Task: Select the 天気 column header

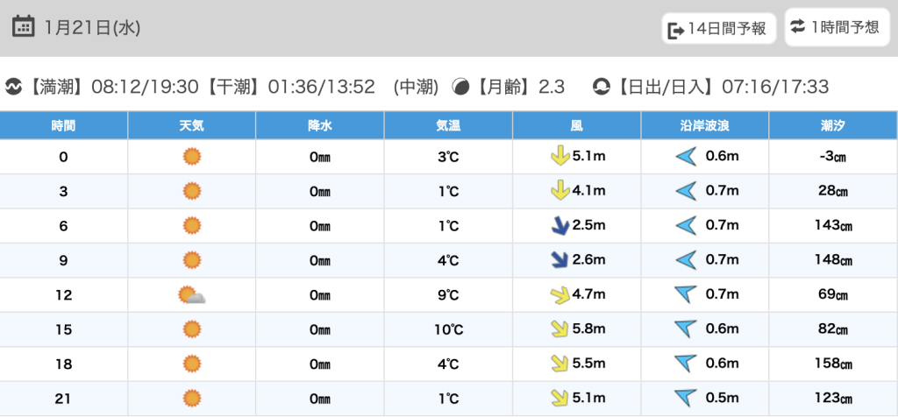Action: pyautogui.click(x=191, y=125)
